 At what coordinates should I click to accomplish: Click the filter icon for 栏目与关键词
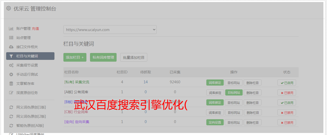11,56
